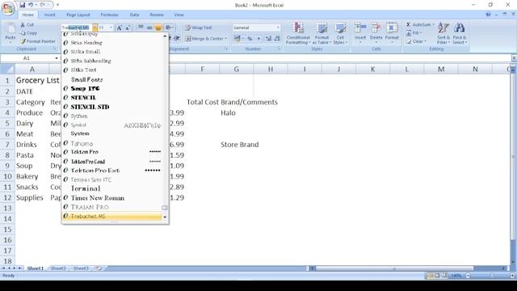The image size is (517, 291).
Task: Pick Snap ITC in the font list
Action: point(111,88)
